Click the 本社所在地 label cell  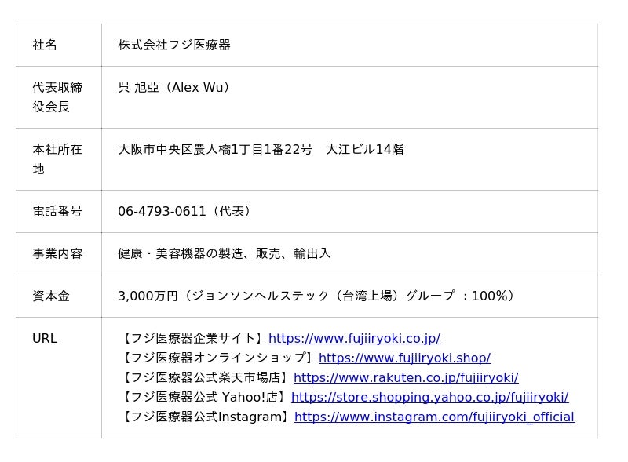[x=57, y=159]
